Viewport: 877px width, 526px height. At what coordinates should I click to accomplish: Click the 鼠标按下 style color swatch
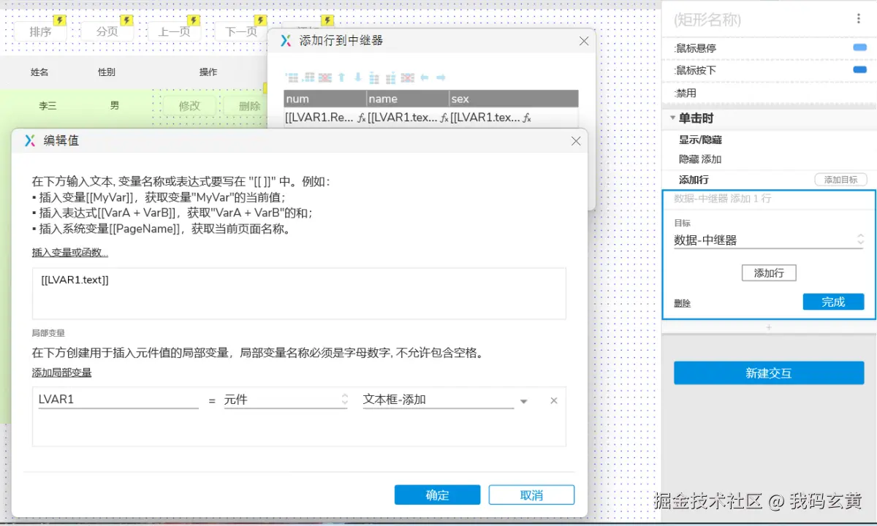(859, 70)
